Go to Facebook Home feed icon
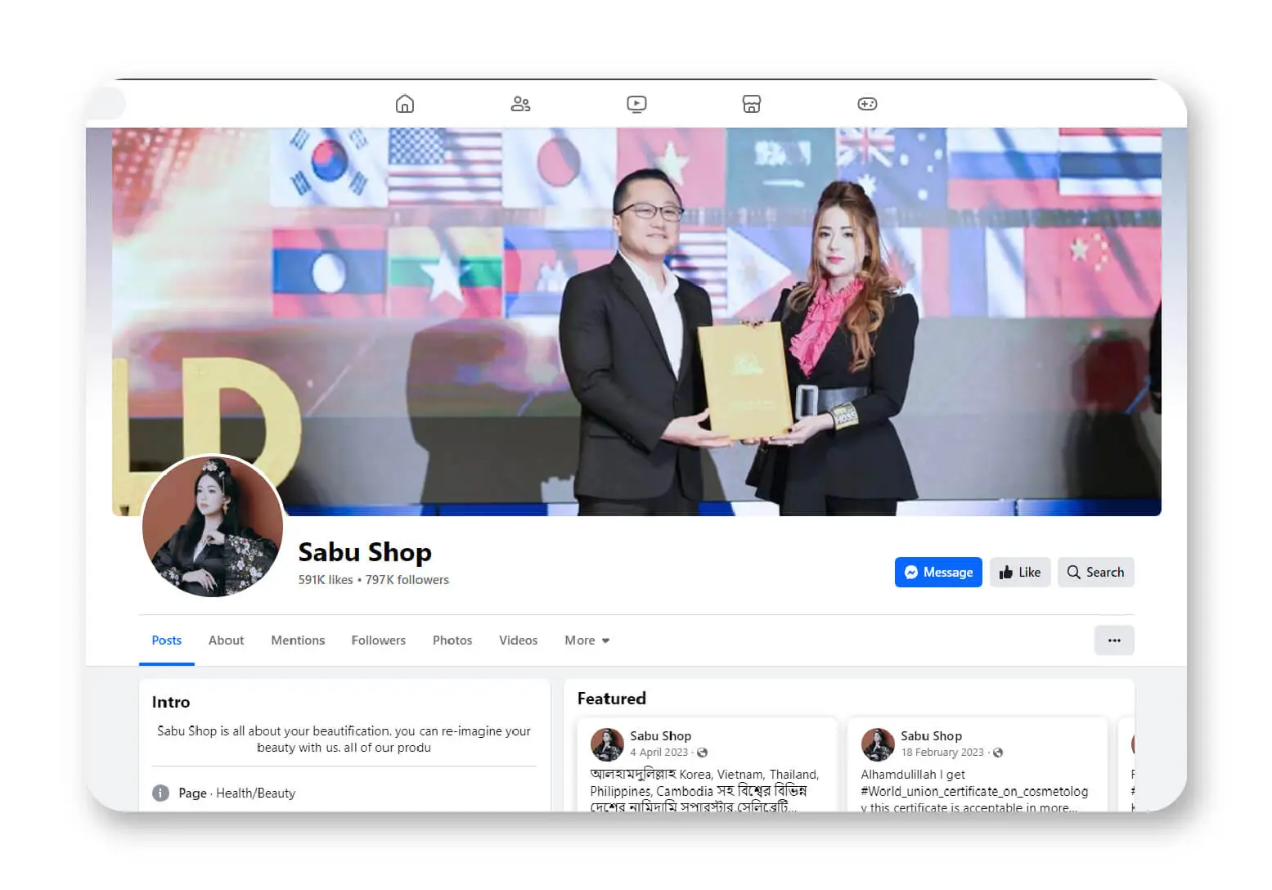The image size is (1272, 890). (404, 104)
